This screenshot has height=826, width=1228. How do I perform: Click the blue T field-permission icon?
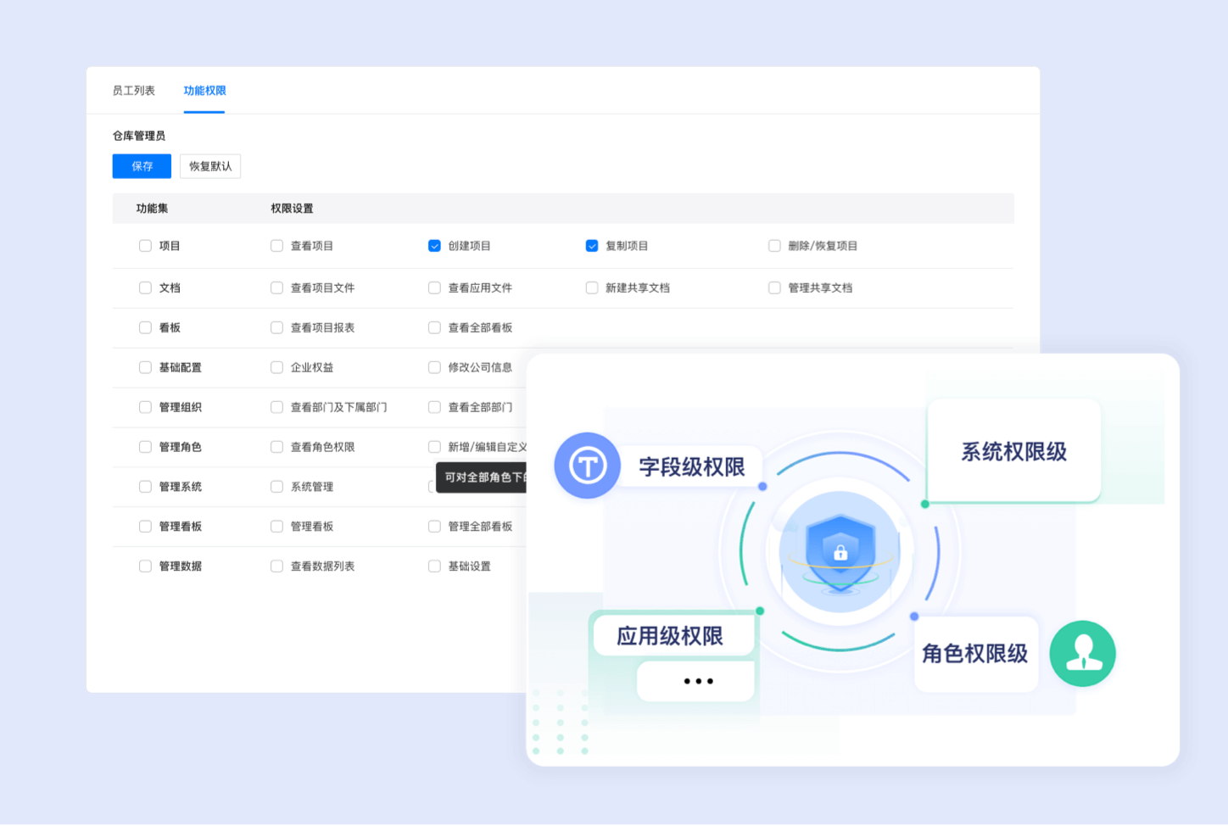click(x=587, y=466)
